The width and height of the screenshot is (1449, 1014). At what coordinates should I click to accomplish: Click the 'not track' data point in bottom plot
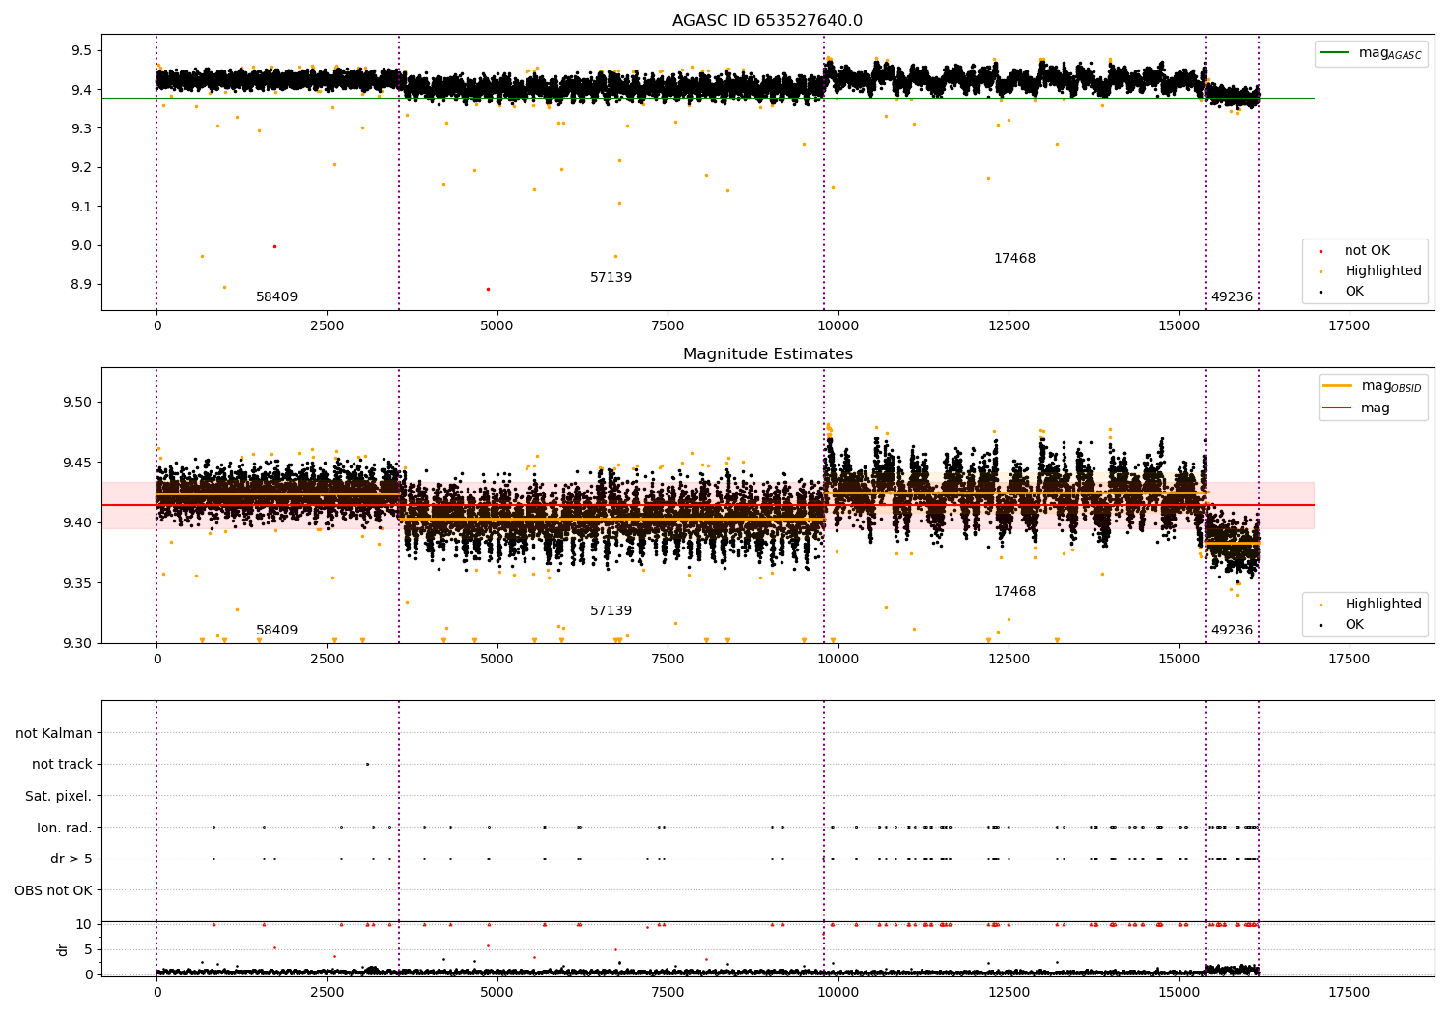click(367, 764)
